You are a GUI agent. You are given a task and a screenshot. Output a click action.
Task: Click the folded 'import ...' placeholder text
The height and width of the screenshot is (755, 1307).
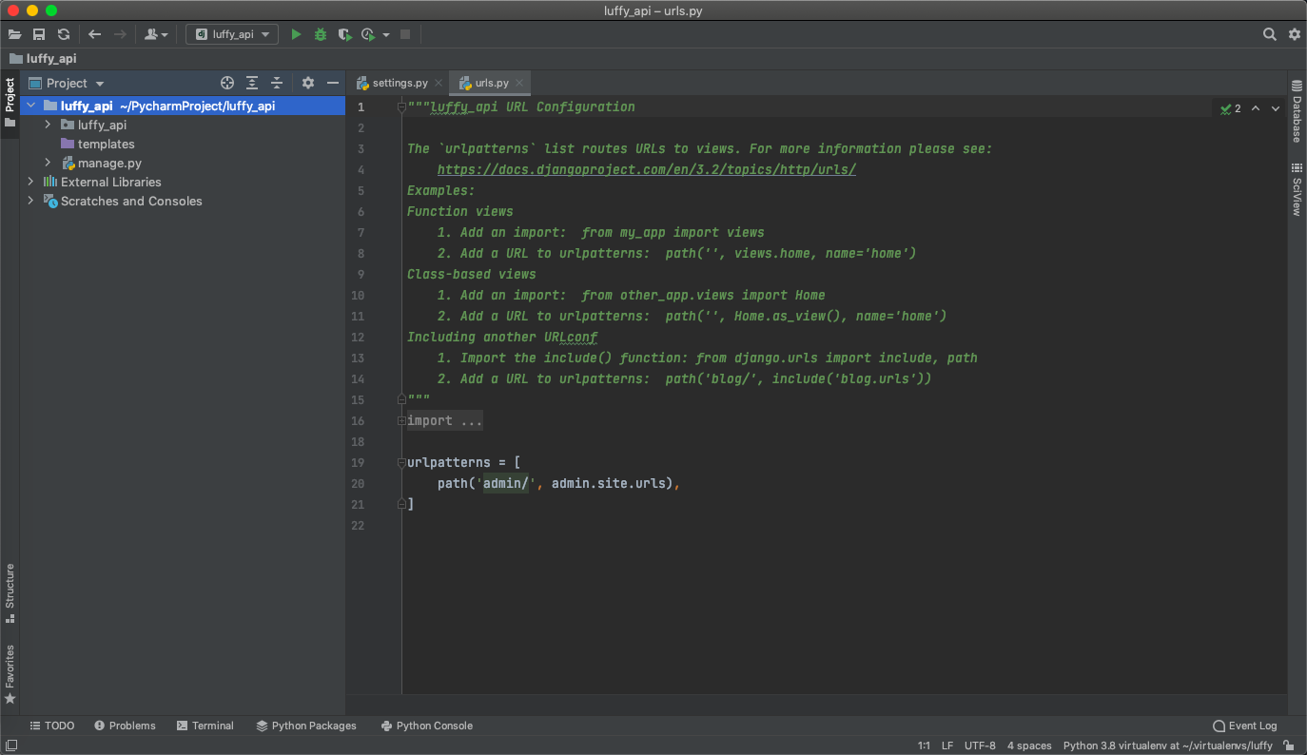(445, 420)
